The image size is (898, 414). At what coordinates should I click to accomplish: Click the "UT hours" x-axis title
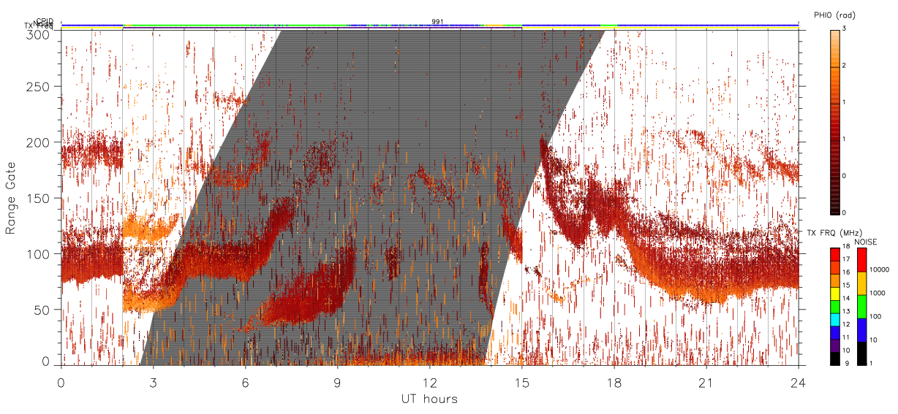pyautogui.click(x=429, y=399)
